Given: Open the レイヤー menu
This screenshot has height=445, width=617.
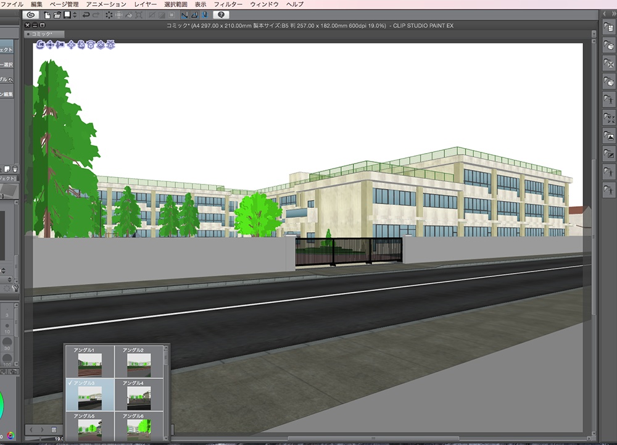Looking at the screenshot, I should point(145,4).
